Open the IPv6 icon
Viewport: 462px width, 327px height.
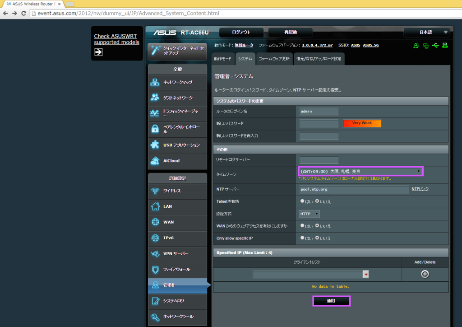pos(155,238)
